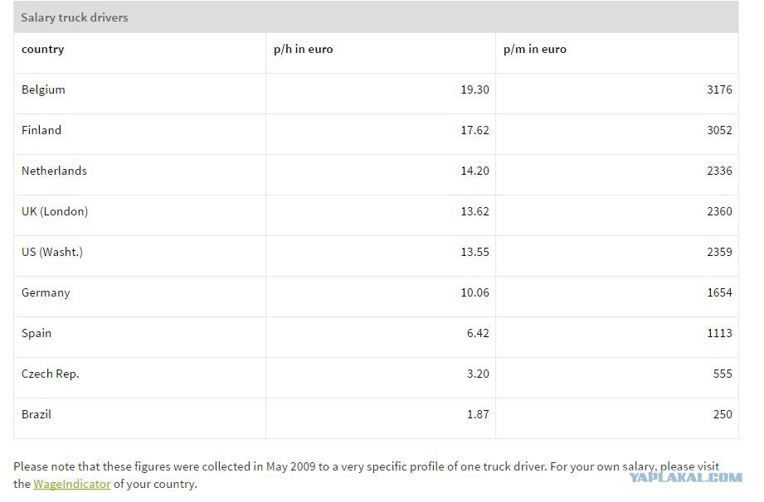Click Finland monthly value 3052

point(720,130)
